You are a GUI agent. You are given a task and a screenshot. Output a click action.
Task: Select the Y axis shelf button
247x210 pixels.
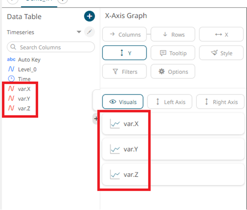pos(124,53)
